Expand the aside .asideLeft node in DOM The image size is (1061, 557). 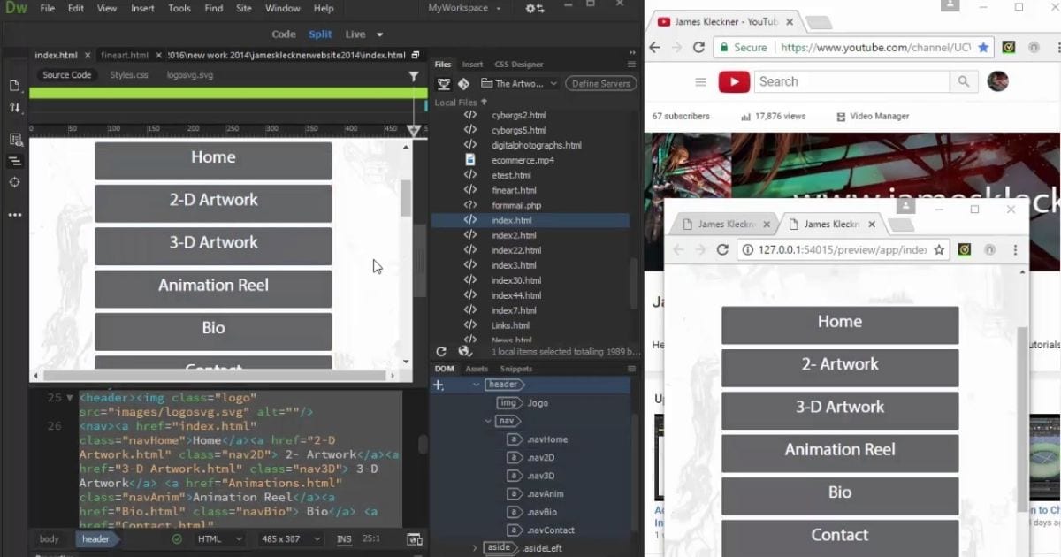476,548
